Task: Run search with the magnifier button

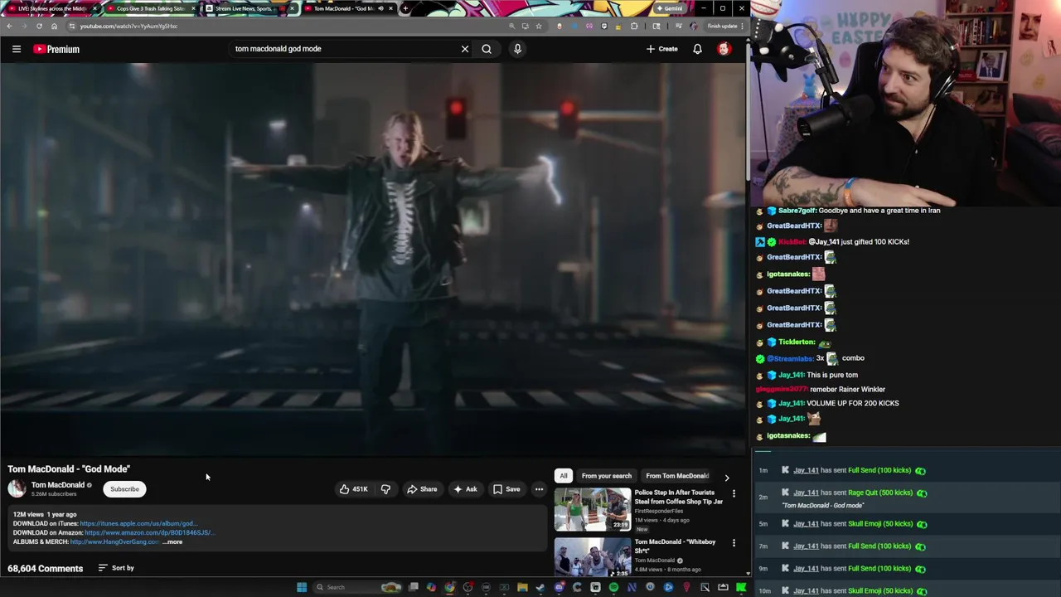Action: point(487,49)
